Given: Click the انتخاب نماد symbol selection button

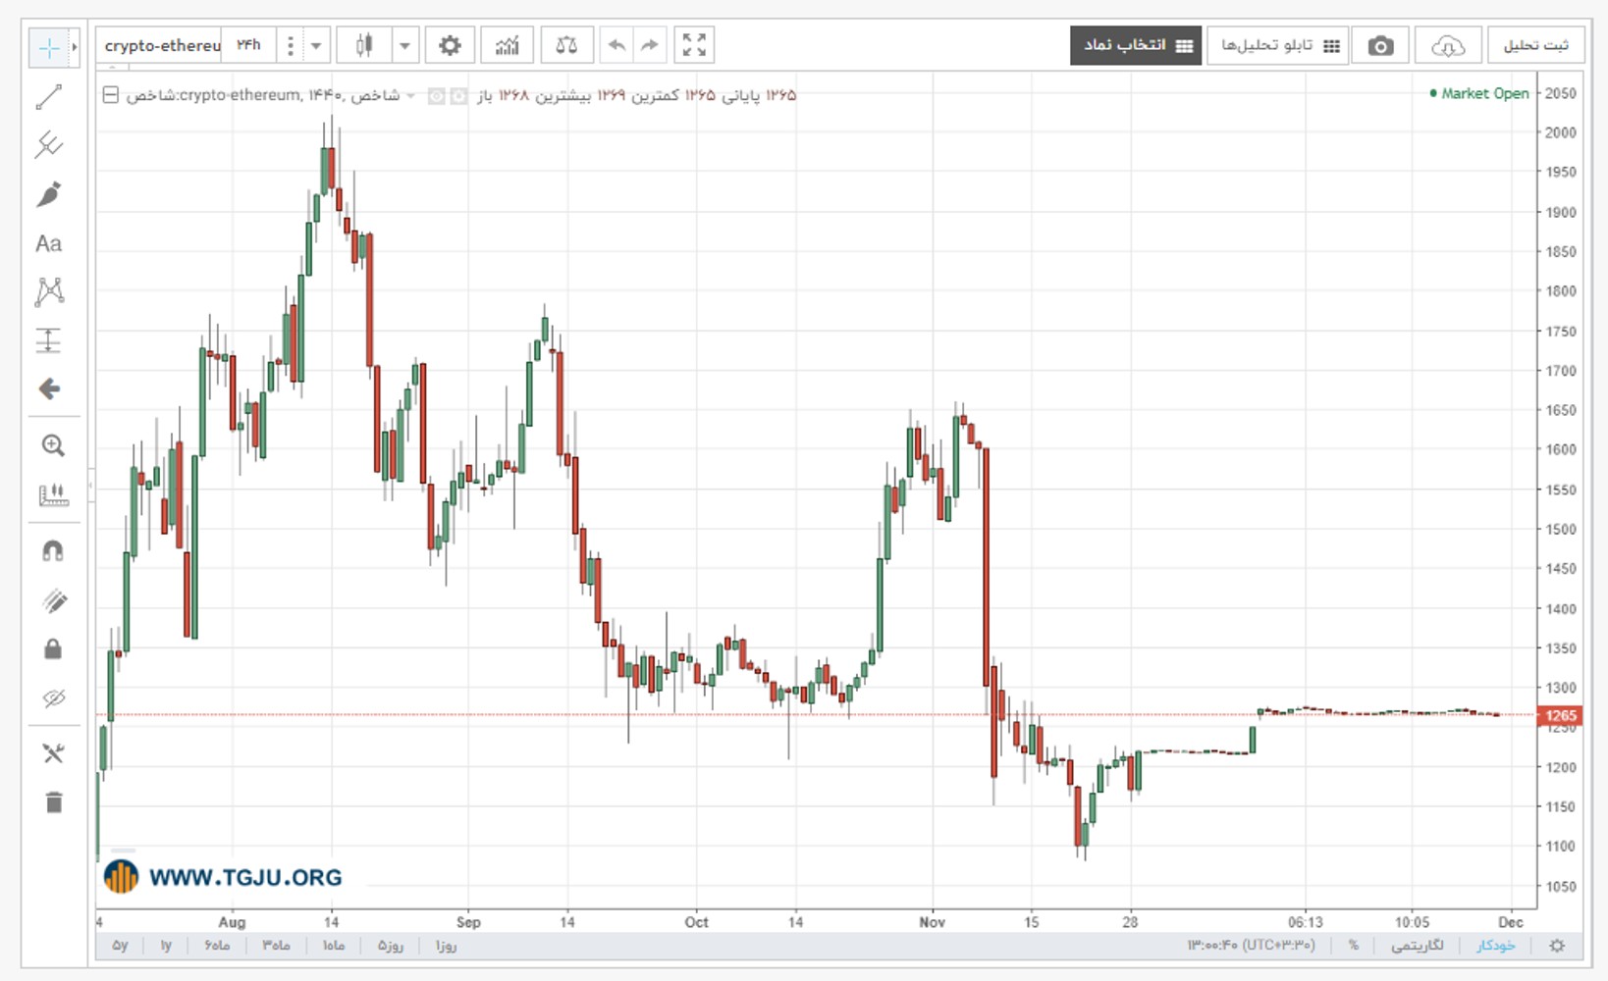Looking at the screenshot, I should coord(1136,46).
